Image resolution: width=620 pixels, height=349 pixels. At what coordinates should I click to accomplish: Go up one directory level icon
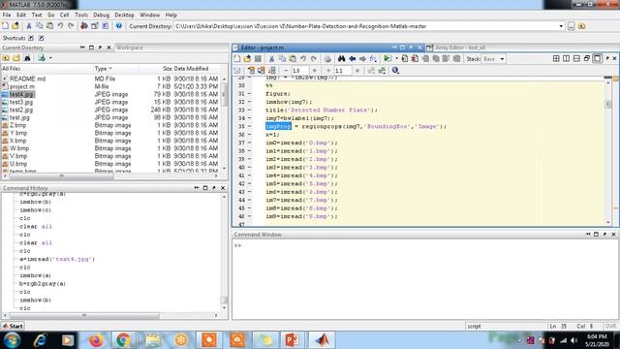(x=581, y=26)
